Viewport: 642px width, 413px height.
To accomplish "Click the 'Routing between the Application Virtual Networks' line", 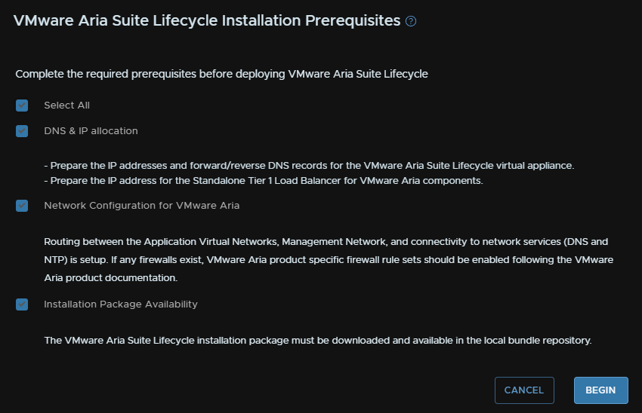I will coord(326,242).
